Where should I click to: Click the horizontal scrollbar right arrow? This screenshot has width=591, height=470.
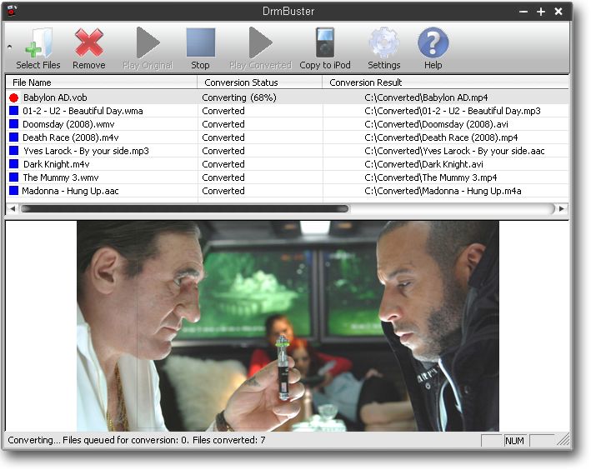coord(562,208)
